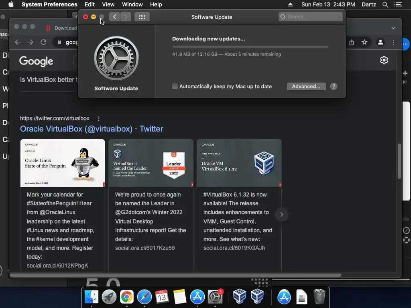This screenshot has height=308, width=411.
Task: Open the View menu
Action: tap(108, 4)
